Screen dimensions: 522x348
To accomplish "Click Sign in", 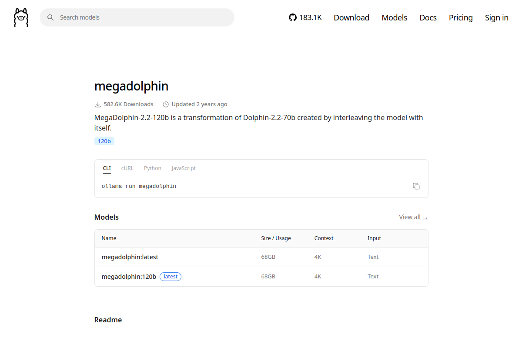I will pyautogui.click(x=497, y=17).
